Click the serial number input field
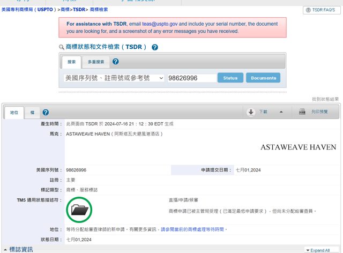 (x=191, y=78)
